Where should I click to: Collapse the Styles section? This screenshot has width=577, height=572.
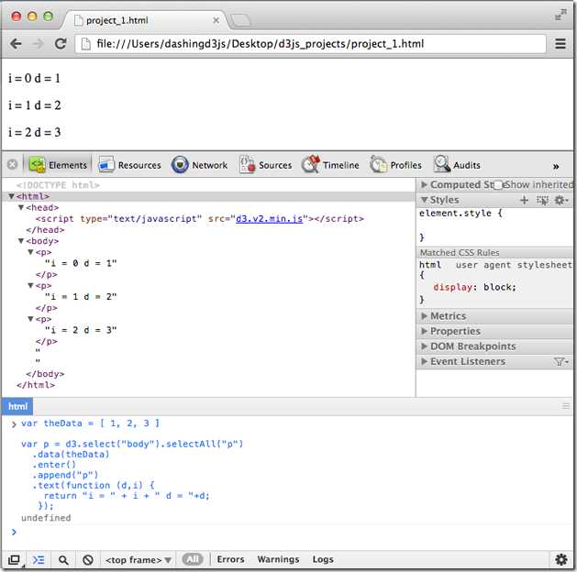[425, 200]
